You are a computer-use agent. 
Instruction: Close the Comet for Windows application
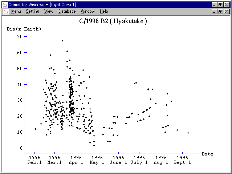227,4
